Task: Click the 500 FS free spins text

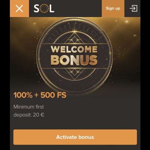Action: coord(53,95)
